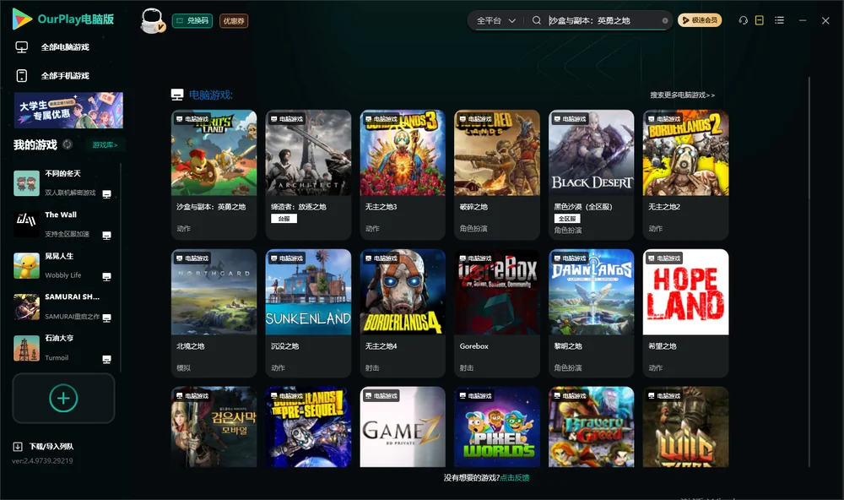
Task: Open the 破碎之地 game card
Action: click(497, 175)
